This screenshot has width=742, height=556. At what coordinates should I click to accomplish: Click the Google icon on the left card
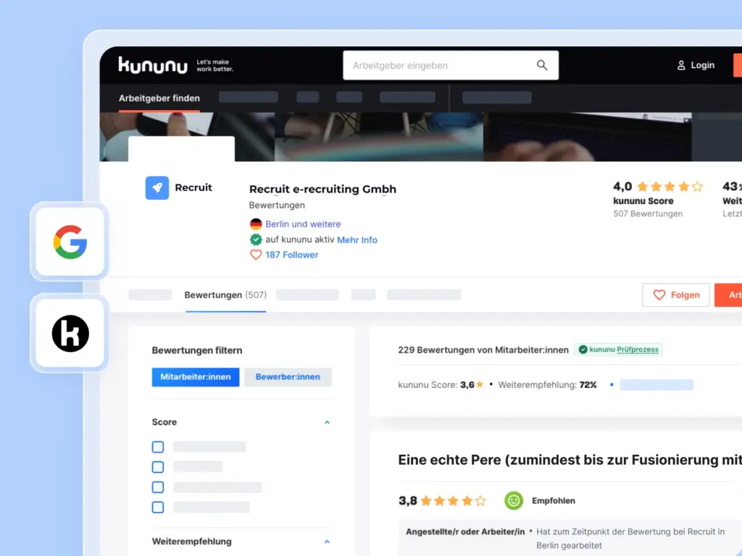[x=69, y=243]
